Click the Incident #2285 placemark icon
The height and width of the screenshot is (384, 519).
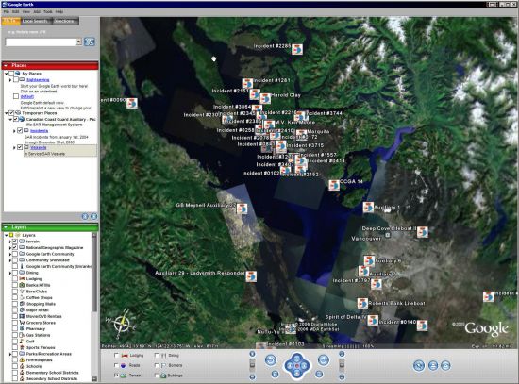(x=297, y=49)
